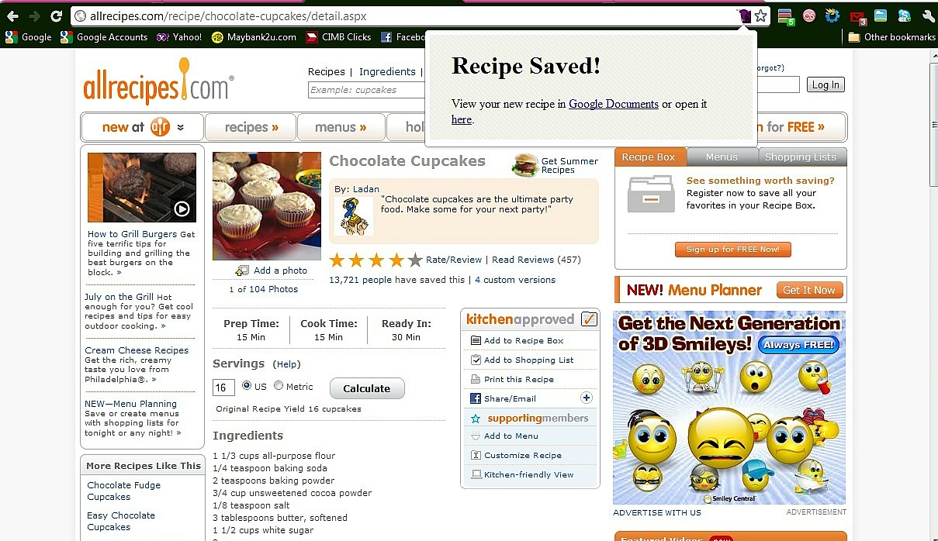This screenshot has width=938, height=541.
Task: Select the Metric radio button
Action: coord(279,385)
